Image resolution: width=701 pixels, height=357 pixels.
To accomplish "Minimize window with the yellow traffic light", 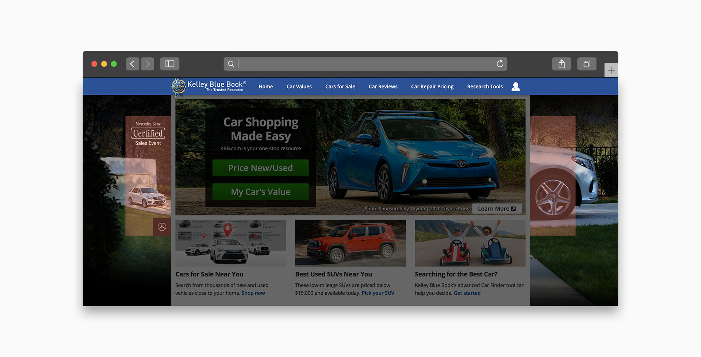I will coord(104,64).
